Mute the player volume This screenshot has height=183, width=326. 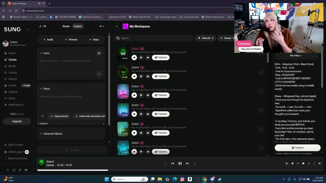point(319,163)
